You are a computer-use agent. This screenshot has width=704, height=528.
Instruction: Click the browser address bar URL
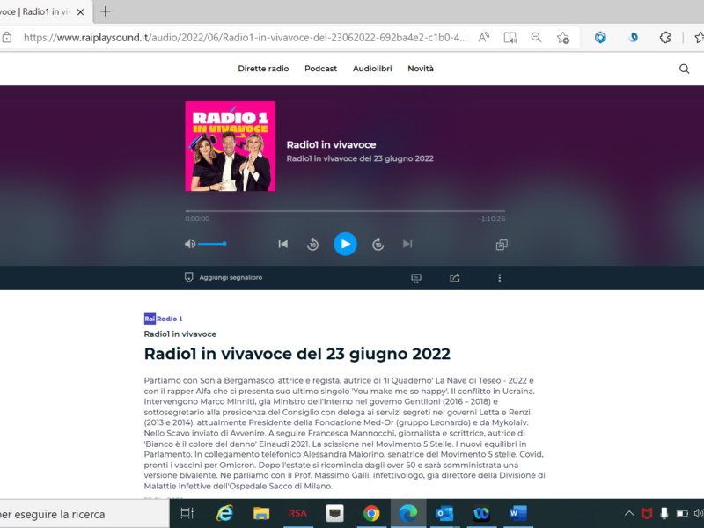coord(246,38)
